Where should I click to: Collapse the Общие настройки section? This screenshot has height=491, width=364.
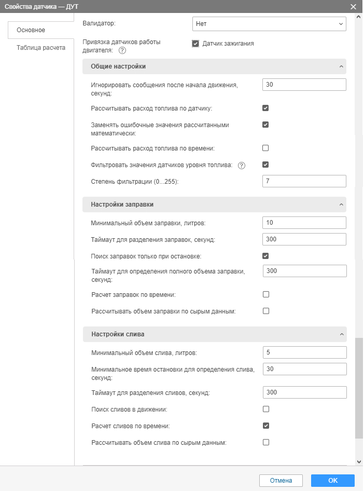(x=341, y=66)
